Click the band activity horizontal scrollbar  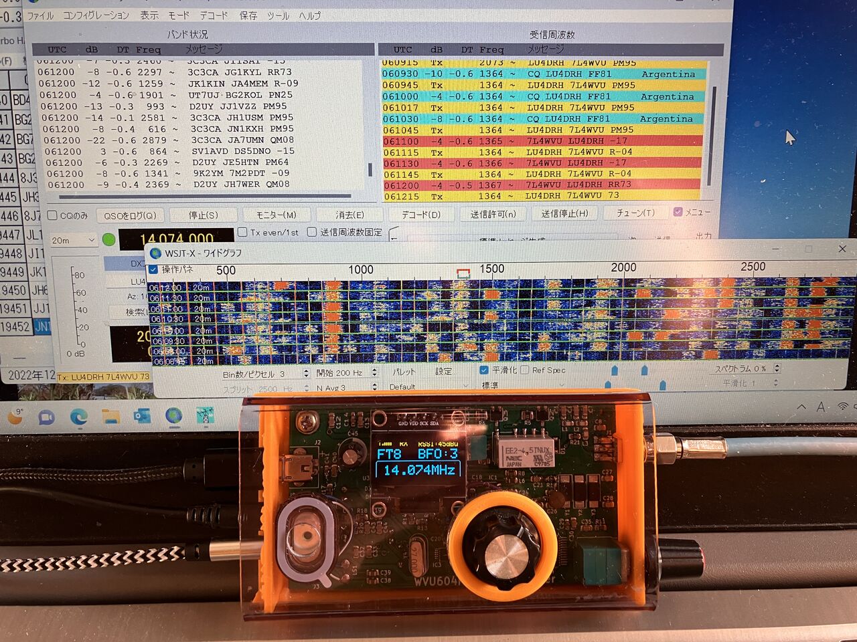coord(205,197)
